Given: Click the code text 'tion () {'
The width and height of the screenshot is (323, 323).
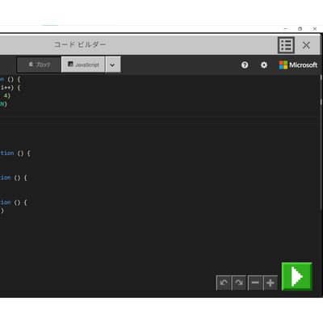Looking at the screenshot, I should point(15,153).
